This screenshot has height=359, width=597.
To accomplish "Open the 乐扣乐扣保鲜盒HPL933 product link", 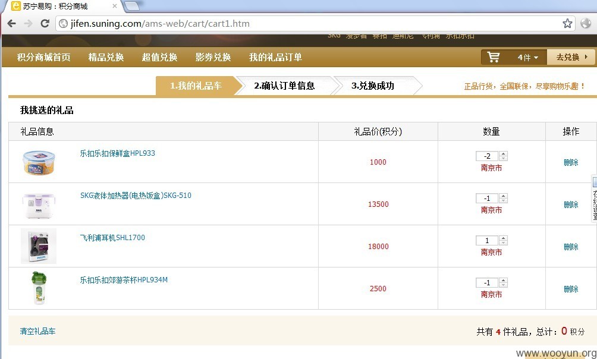I will 117,153.
